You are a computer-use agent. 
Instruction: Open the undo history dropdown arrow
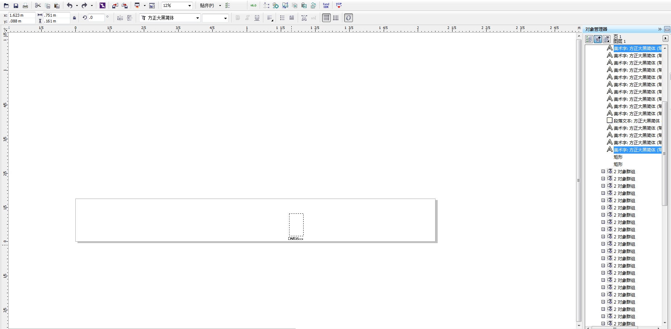(x=77, y=5)
